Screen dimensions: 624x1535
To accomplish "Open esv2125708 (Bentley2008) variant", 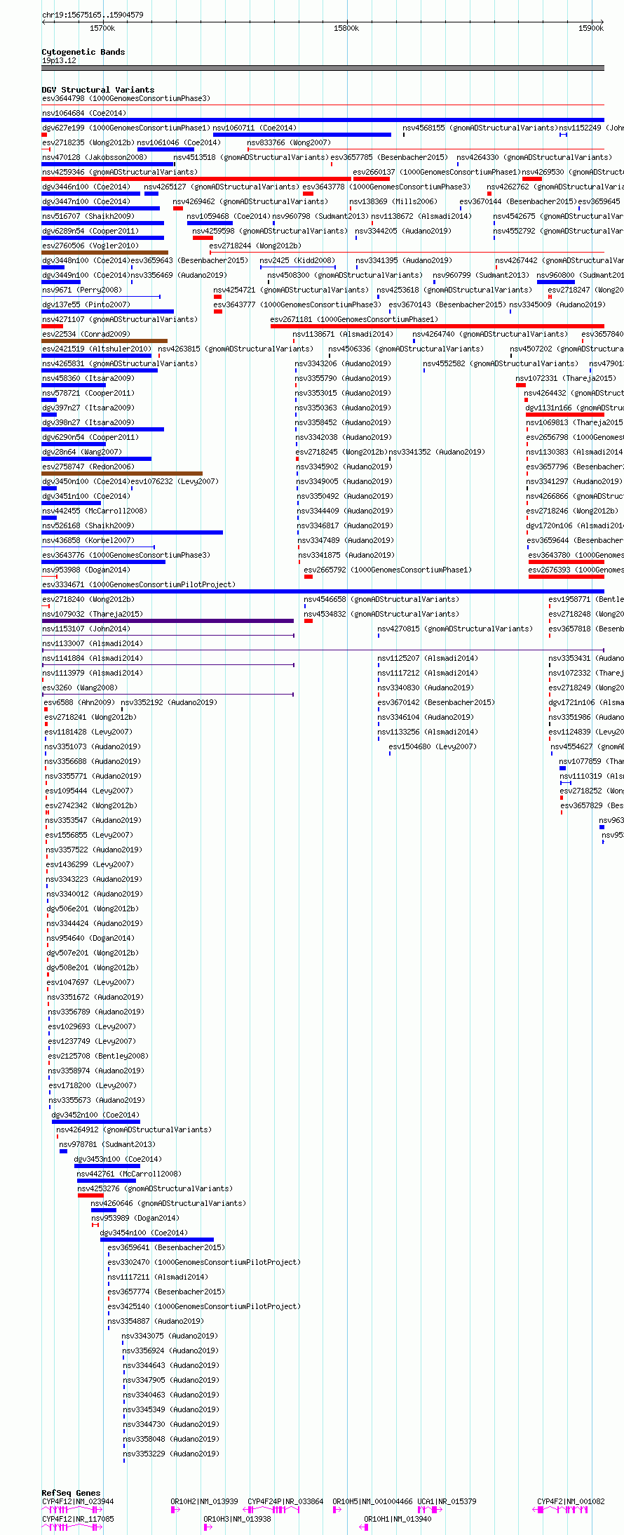I will pyautogui.click(x=98, y=1056).
